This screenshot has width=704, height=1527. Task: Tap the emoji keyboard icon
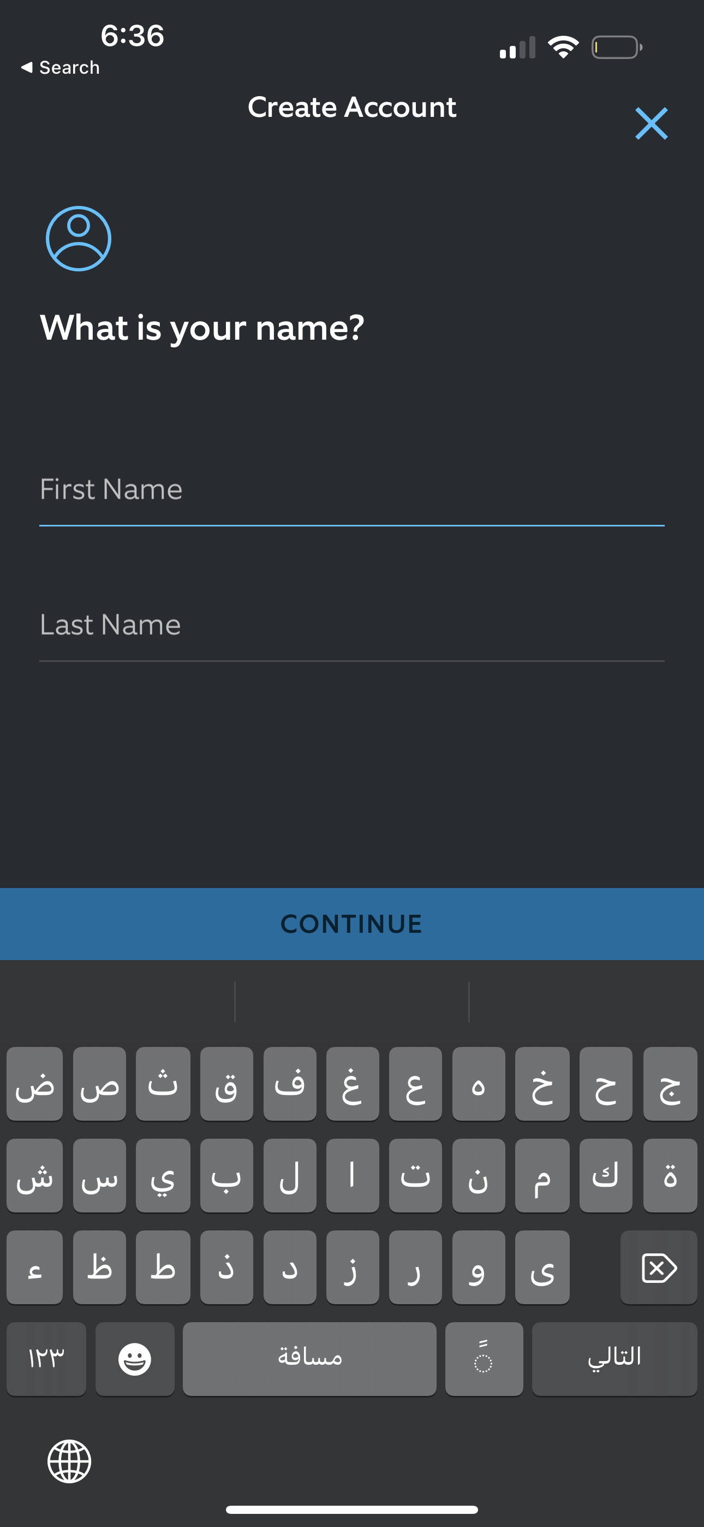point(135,1359)
